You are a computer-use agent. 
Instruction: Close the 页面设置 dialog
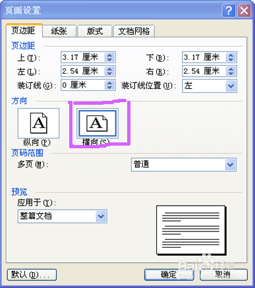tap(244, 11)
